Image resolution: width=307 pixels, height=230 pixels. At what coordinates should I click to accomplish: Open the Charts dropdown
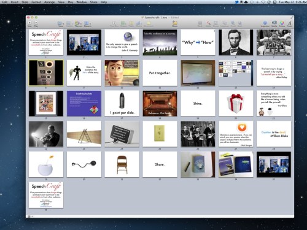coord(139,24)
